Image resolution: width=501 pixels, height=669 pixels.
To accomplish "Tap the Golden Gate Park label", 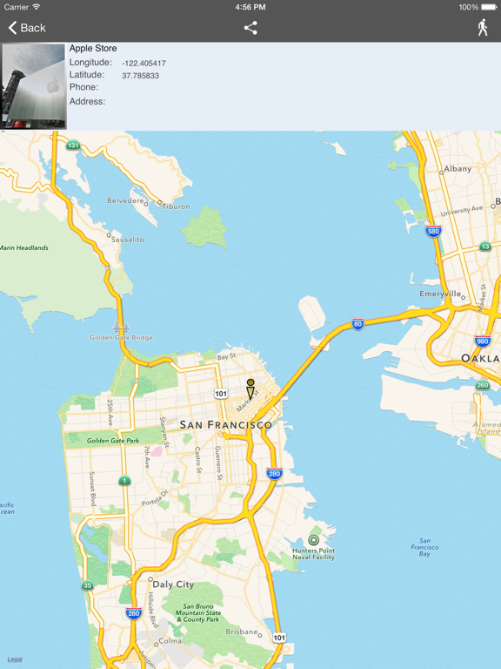I will click(113, 441).
